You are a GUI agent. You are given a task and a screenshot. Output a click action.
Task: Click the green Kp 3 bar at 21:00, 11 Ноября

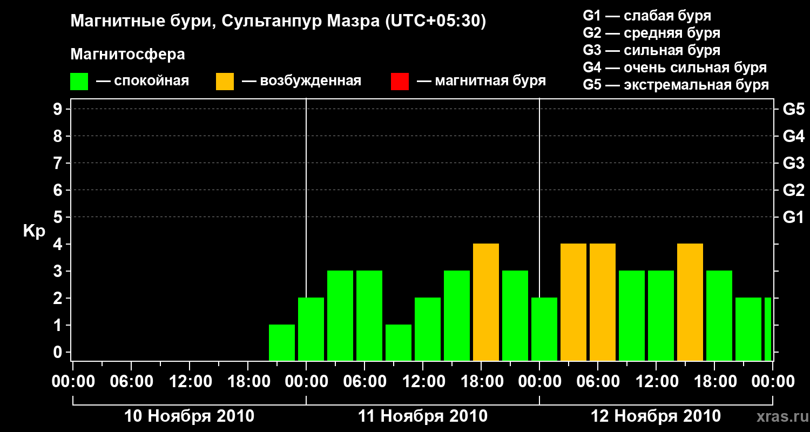tap(515, 315)
